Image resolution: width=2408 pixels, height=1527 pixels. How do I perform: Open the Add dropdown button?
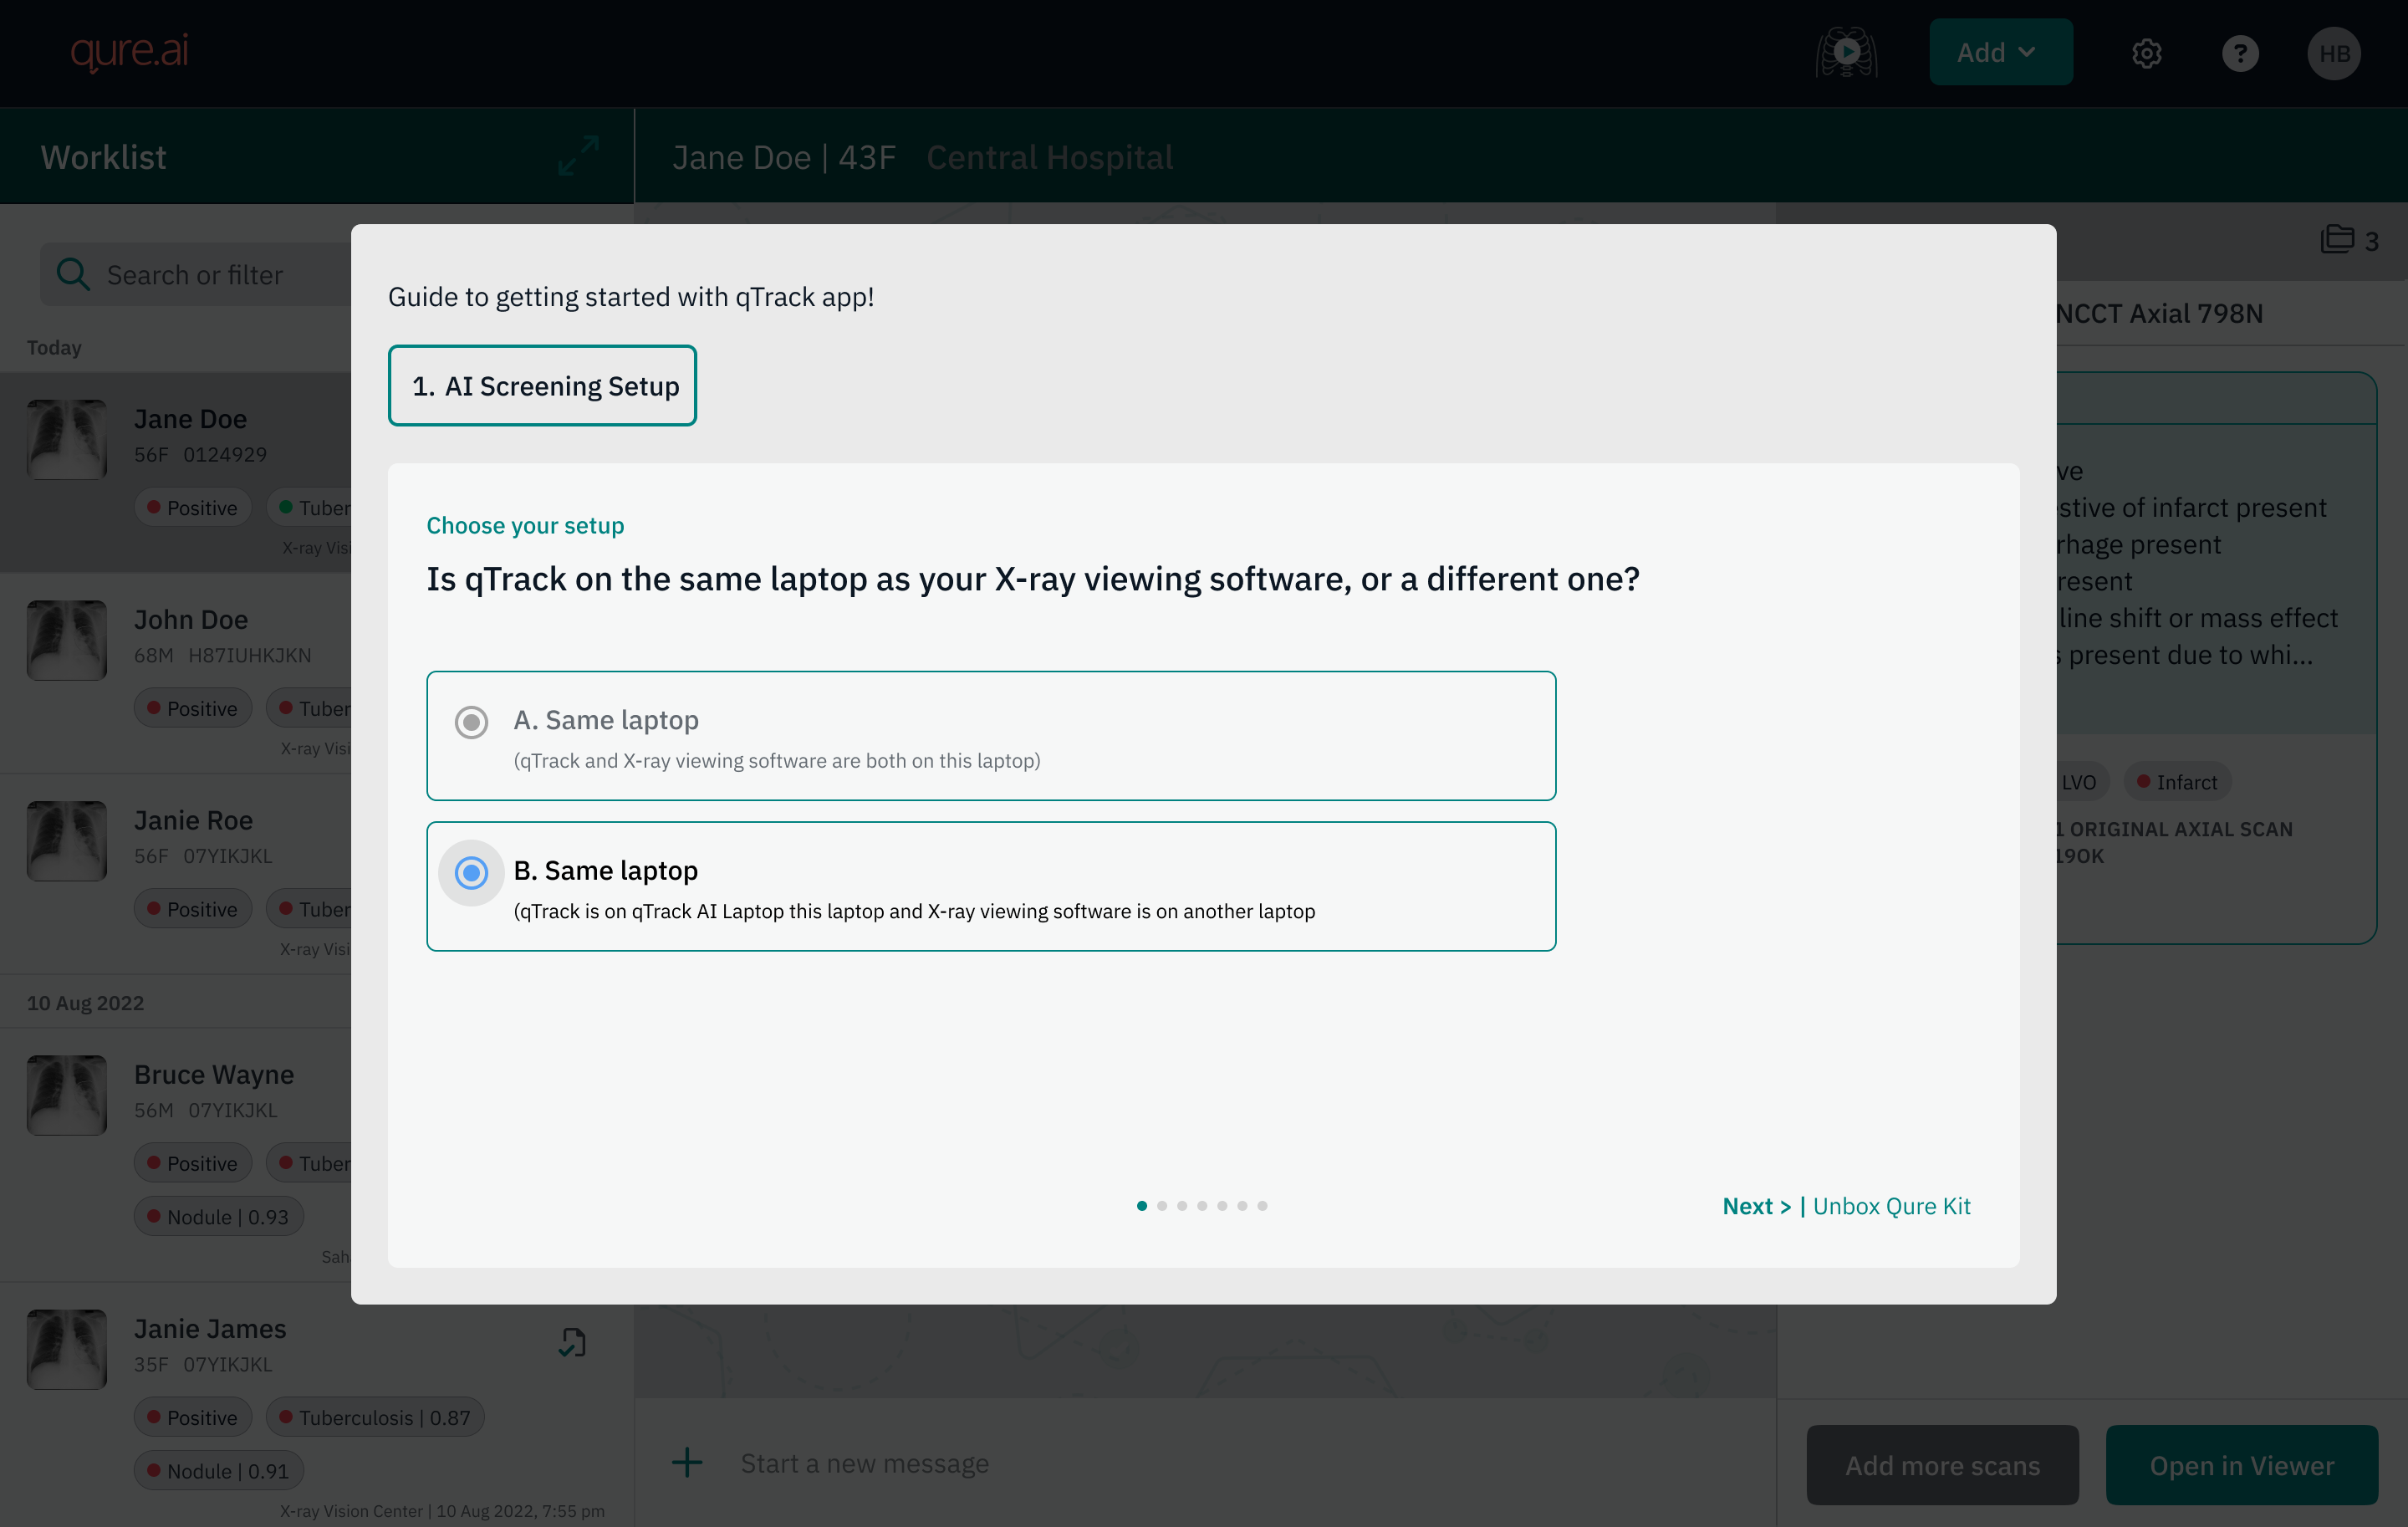2000,52
